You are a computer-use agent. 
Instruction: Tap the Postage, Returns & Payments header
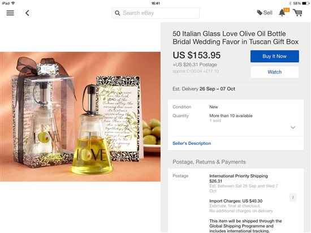point(209,162)
